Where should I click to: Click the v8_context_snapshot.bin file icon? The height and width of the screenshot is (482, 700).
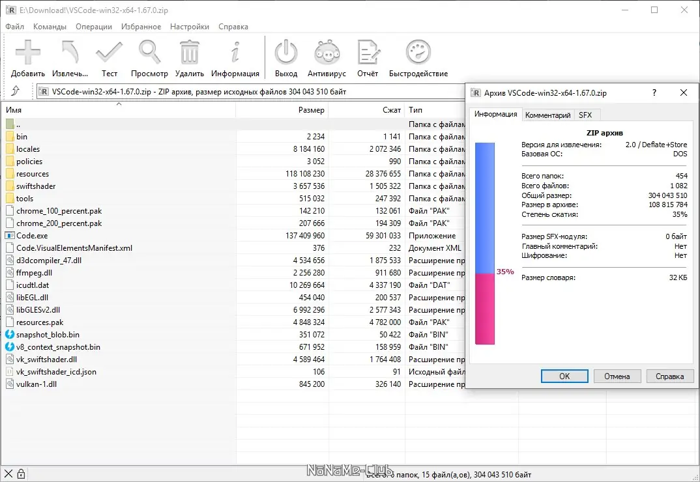(x=10, y=347)
